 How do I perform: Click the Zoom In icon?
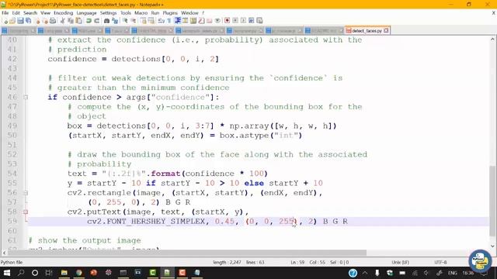click(125, 21)
